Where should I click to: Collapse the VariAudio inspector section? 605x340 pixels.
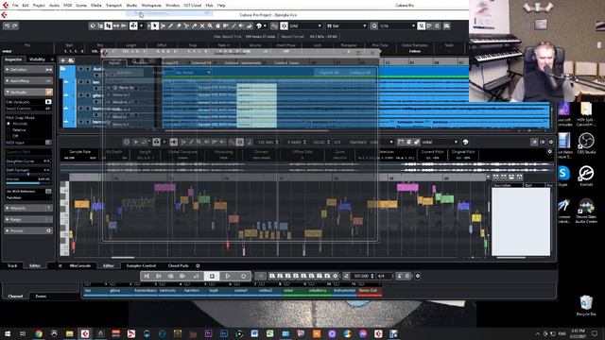27,93
